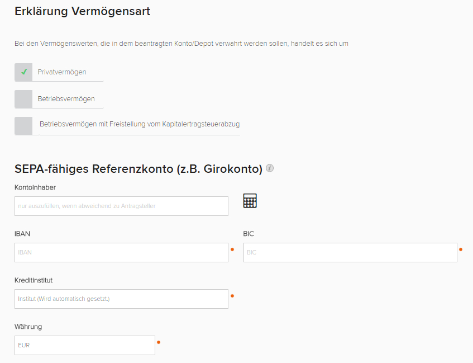Click the Privatvermögen label text

click(x=62, y=72)
